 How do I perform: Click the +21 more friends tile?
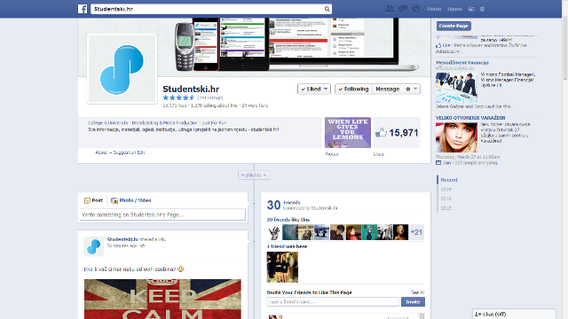click(416, 232)
